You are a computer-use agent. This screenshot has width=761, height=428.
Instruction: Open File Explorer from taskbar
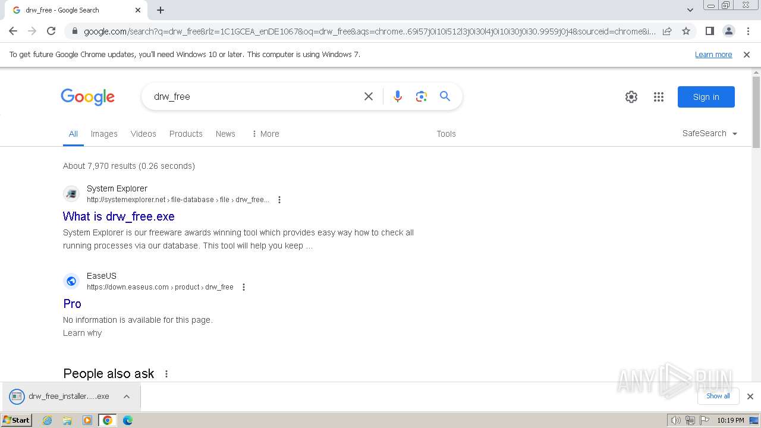click(x=67, y=420)
